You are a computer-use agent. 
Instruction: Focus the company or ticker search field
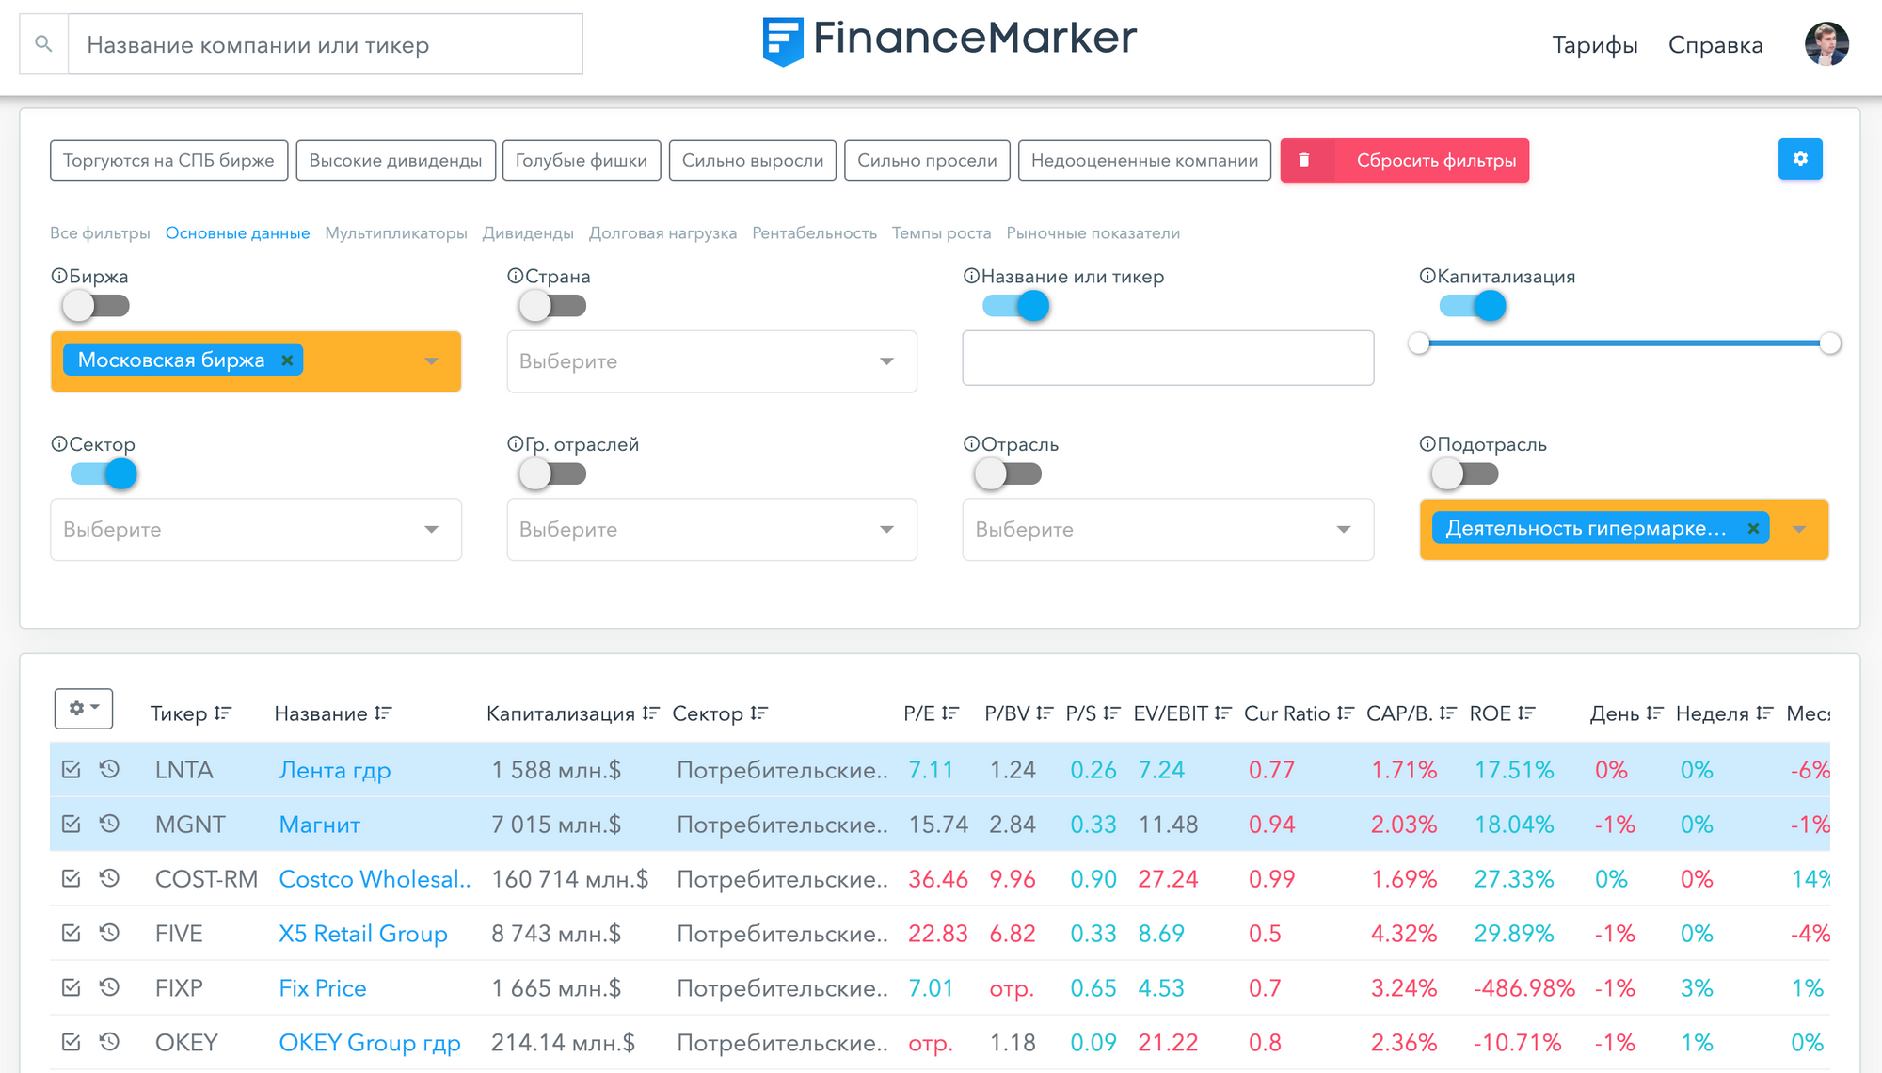coord(326,44)
